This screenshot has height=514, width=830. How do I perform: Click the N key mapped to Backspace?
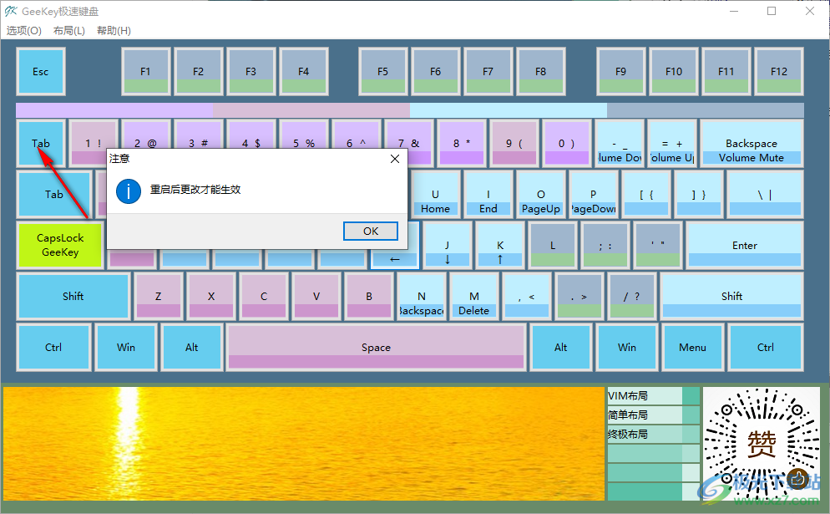pyautogui.click(x=422, y=296)
